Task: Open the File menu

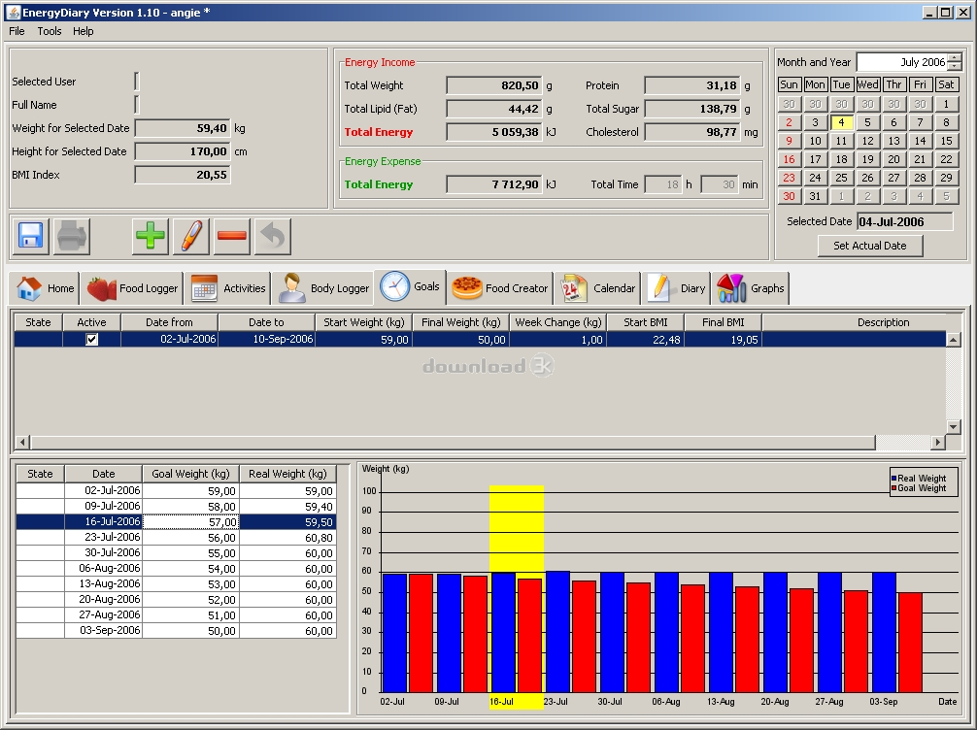Action: tap(17, 31)
